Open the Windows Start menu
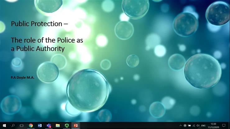This screenshot has height=129, width=230. (4, 126)
